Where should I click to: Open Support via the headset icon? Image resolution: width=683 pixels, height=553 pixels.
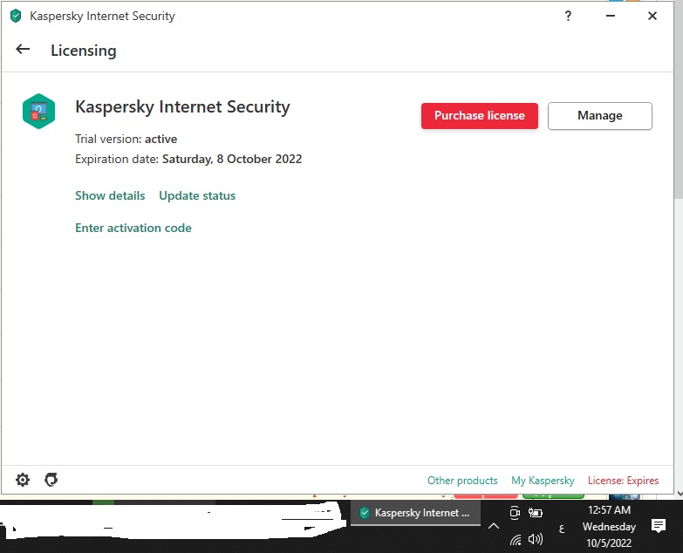click(x=51, y=480)
